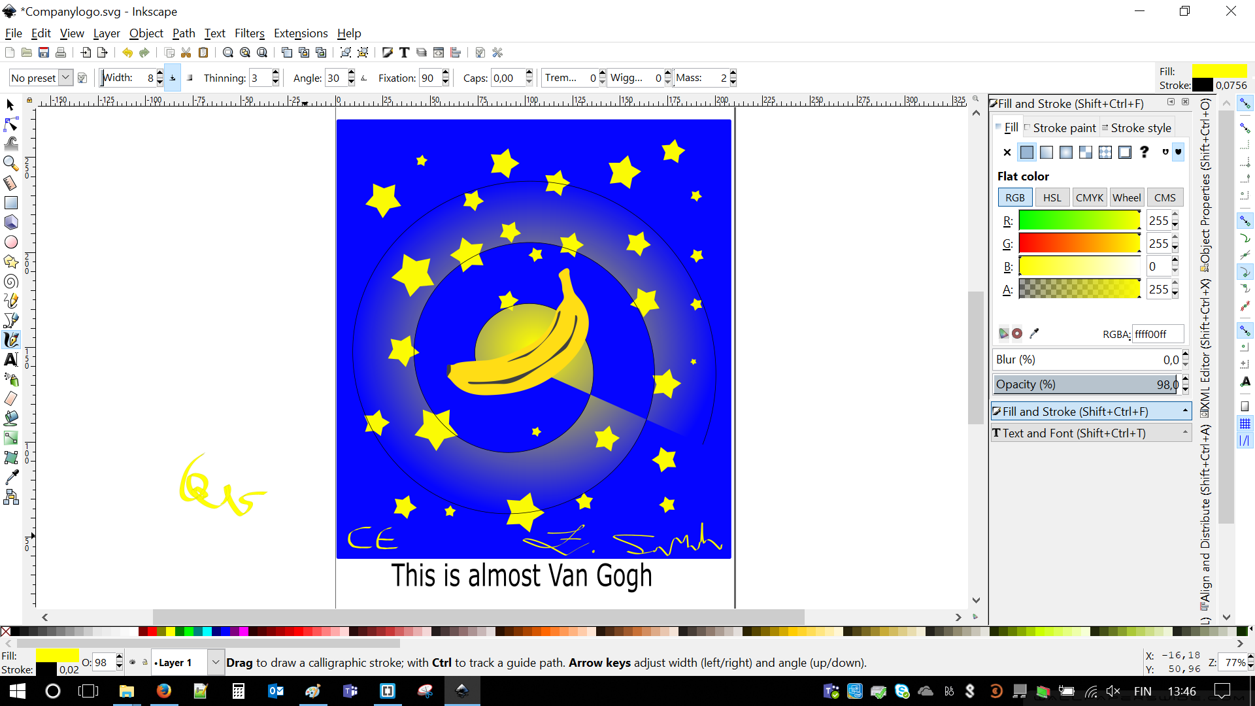Select radial gradient paint type
Image resolution: width=1255 pixels, height=706 pixels.
(1066, 152)
